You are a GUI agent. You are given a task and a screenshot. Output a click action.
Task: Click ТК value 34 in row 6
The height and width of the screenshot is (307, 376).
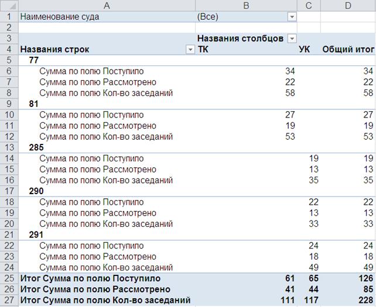coord(290,71)
